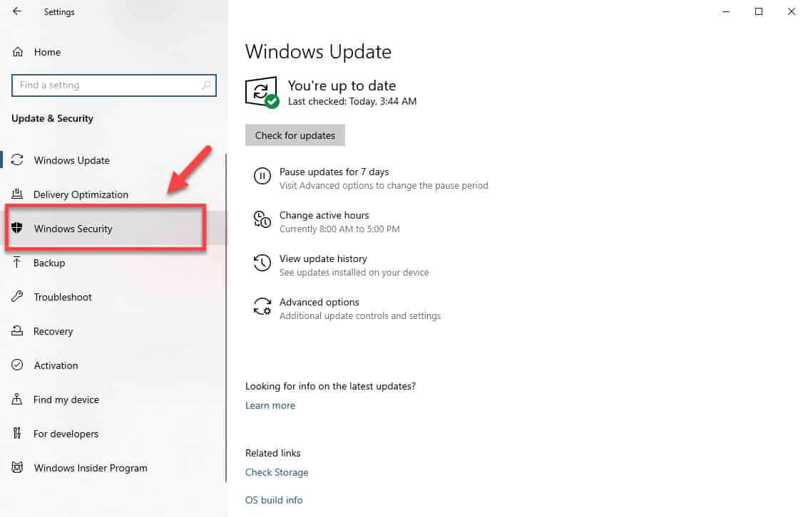Click the Windows Insider Program cat icon
808x517 pixels.
click(x=17, y=468)
